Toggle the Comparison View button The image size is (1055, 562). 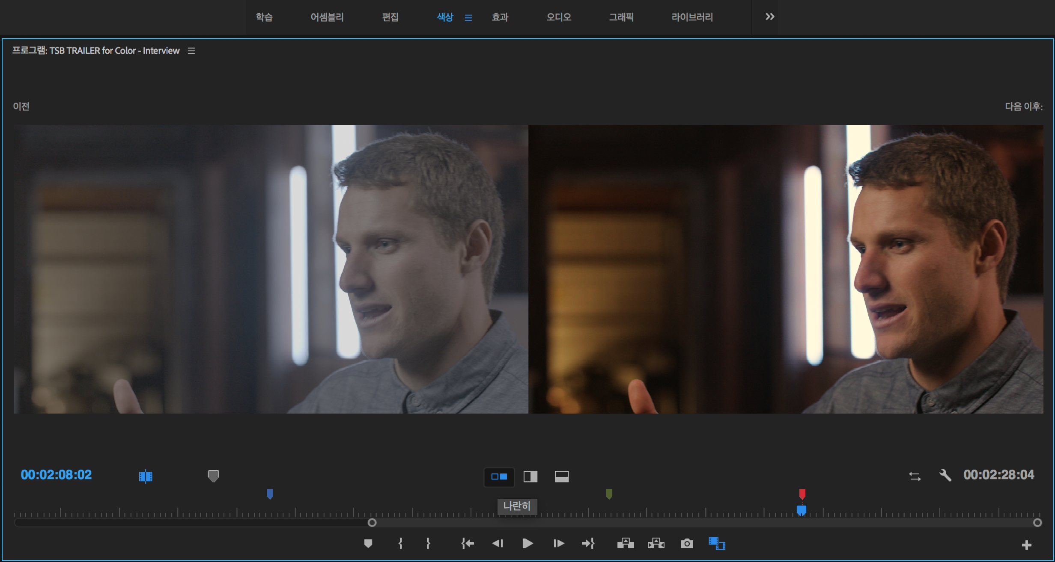click(x=717, y=544)
